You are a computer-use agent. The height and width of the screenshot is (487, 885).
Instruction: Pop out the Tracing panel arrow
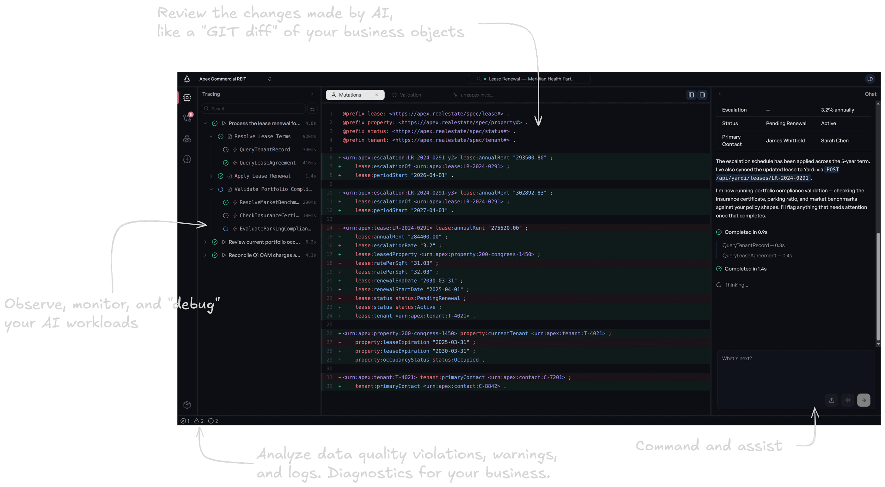[312, 94]
